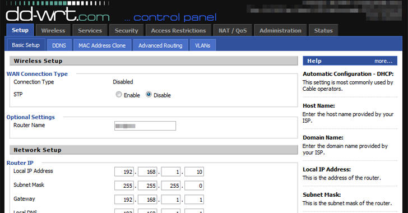Click the dd-wrt.com logo
The image size is (408, 213).
(x=58, y=14)
